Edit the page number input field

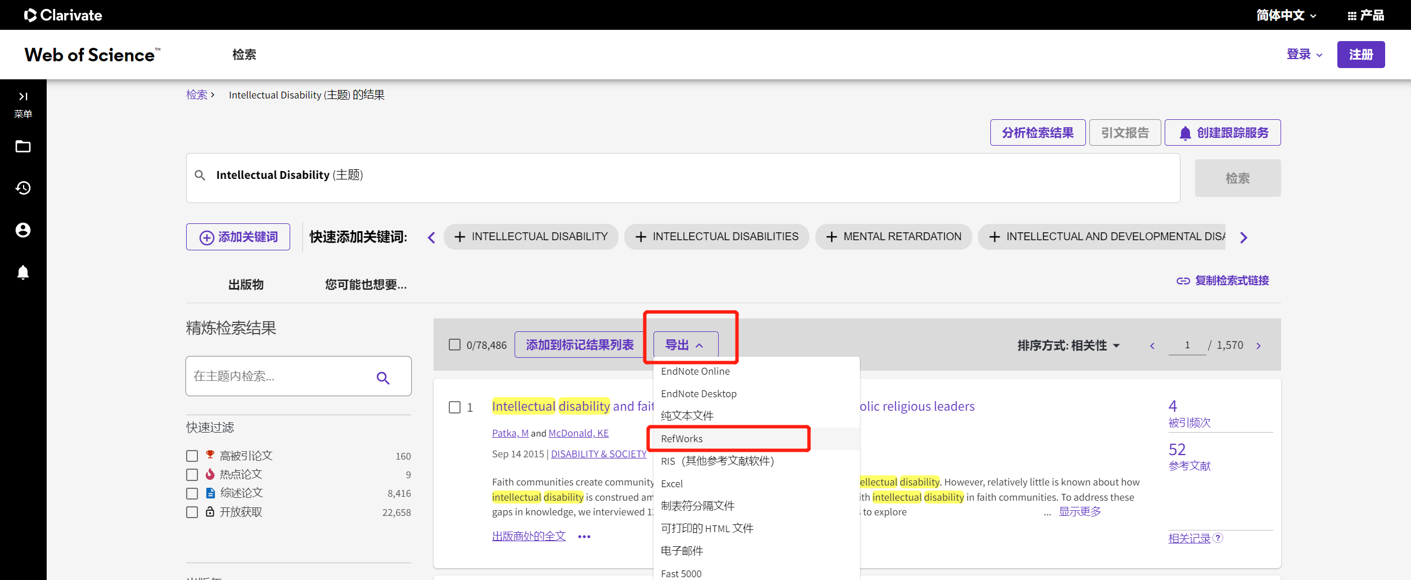coord(1187,345)
